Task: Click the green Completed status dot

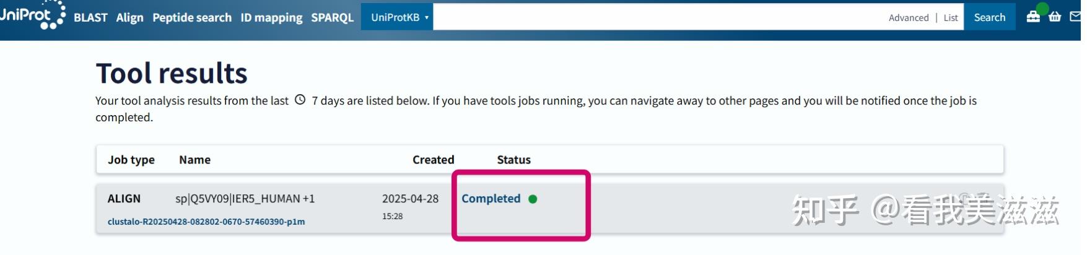Action: 533,199
